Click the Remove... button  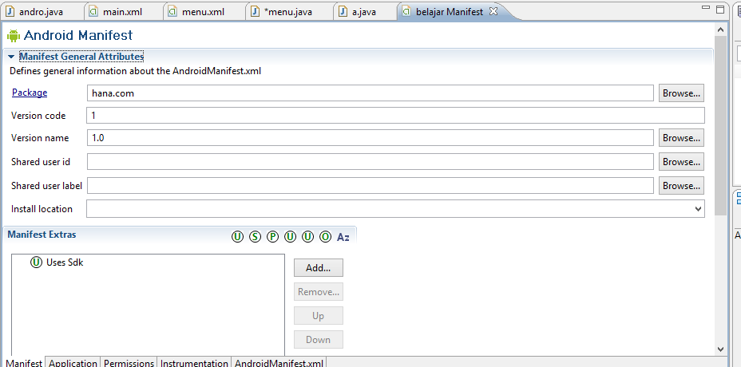[318, 292]
